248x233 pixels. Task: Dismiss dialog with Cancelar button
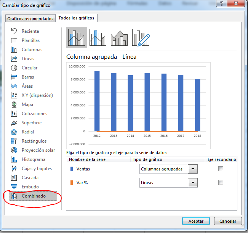pyautogui.click(x=228, y=221)
